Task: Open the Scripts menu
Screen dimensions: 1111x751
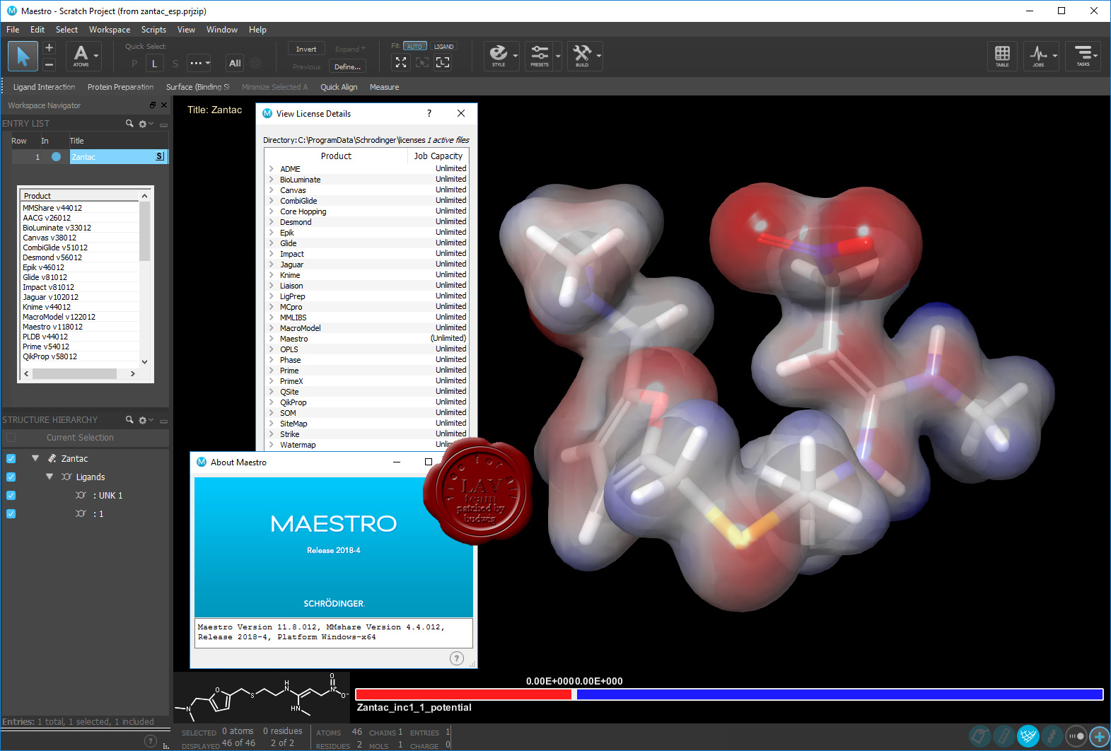Action: click(x=153, y=30)
